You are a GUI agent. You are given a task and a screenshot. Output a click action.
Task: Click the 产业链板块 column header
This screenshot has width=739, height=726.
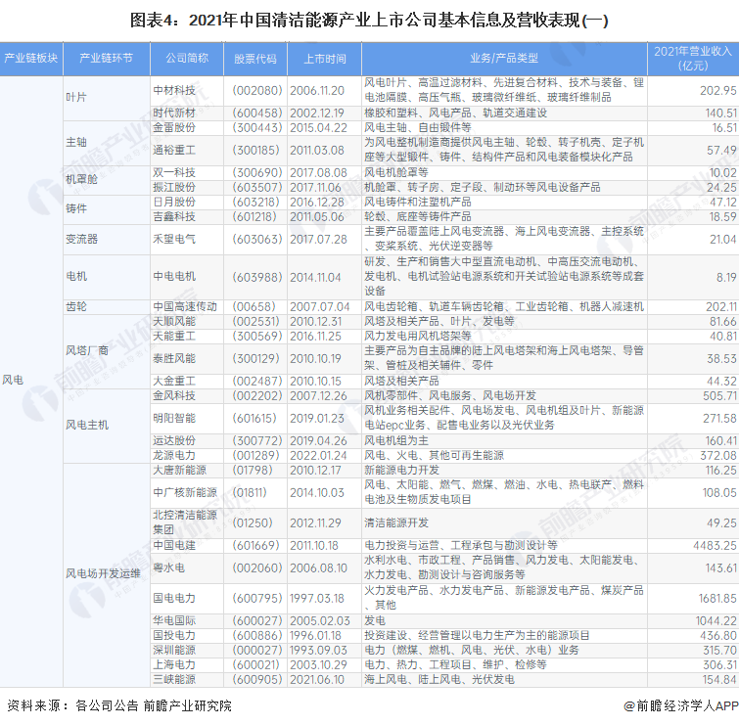(30, 58)
